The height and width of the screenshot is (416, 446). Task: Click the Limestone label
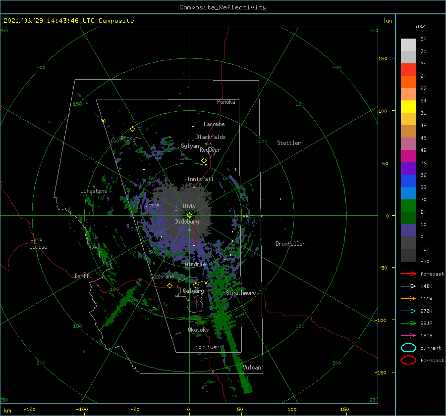(94, 191)
